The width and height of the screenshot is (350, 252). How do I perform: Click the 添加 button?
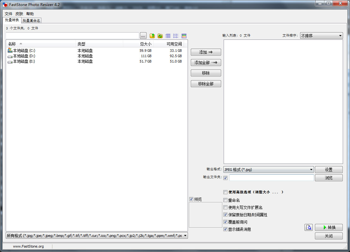pyautogui.click(x=206, y=52)
